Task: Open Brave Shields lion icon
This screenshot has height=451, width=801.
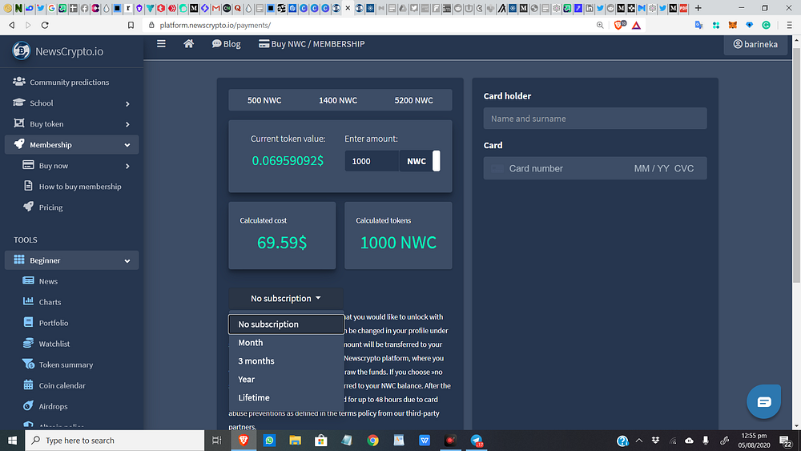Action: pos(618,25)
